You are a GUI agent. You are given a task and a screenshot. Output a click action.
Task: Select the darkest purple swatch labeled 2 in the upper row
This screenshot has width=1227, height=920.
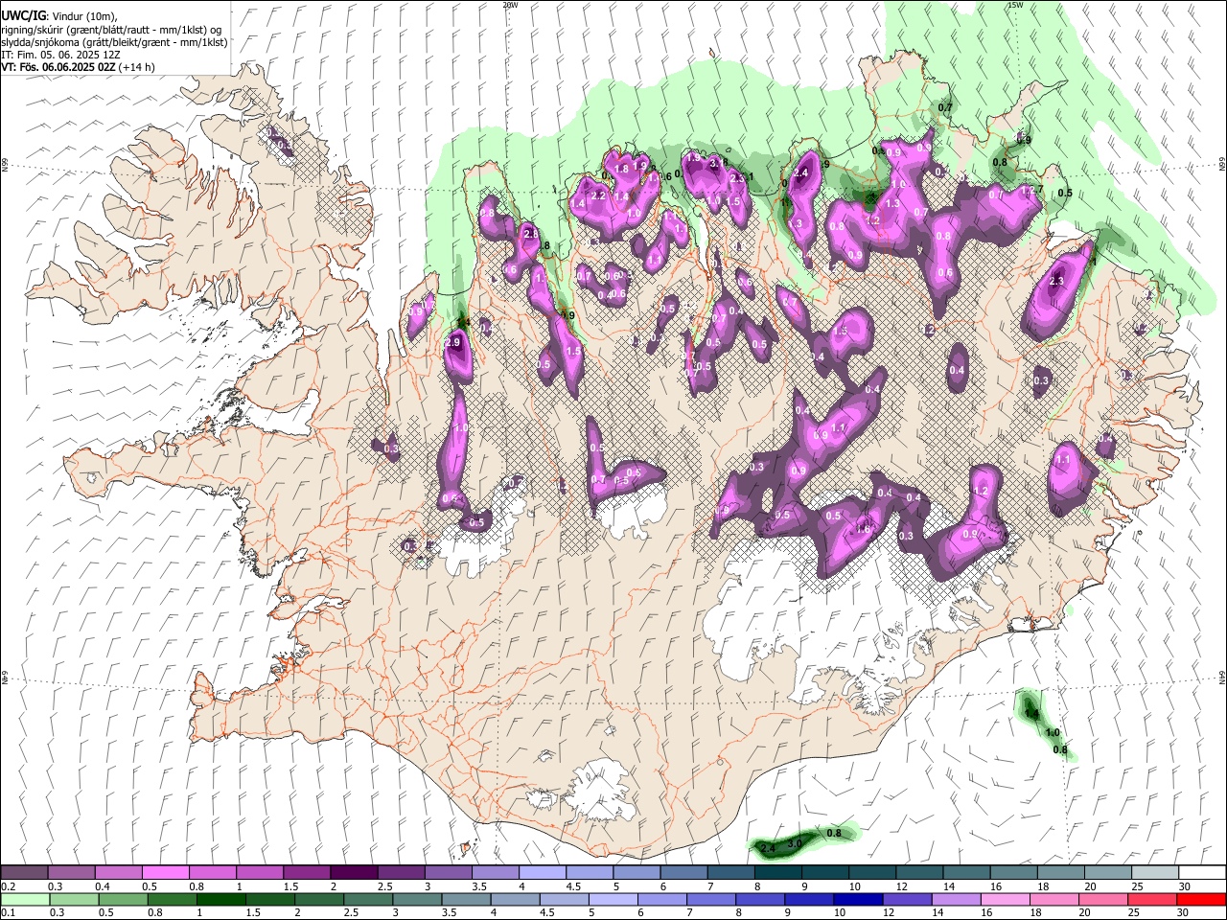pos(354,872)
